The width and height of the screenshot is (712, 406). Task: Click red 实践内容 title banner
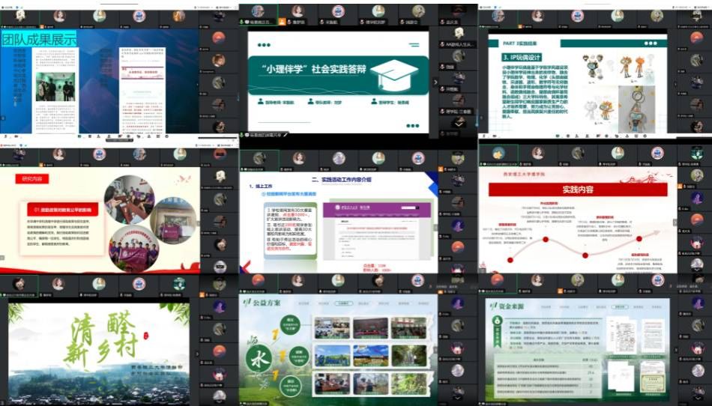click(578, 190)
